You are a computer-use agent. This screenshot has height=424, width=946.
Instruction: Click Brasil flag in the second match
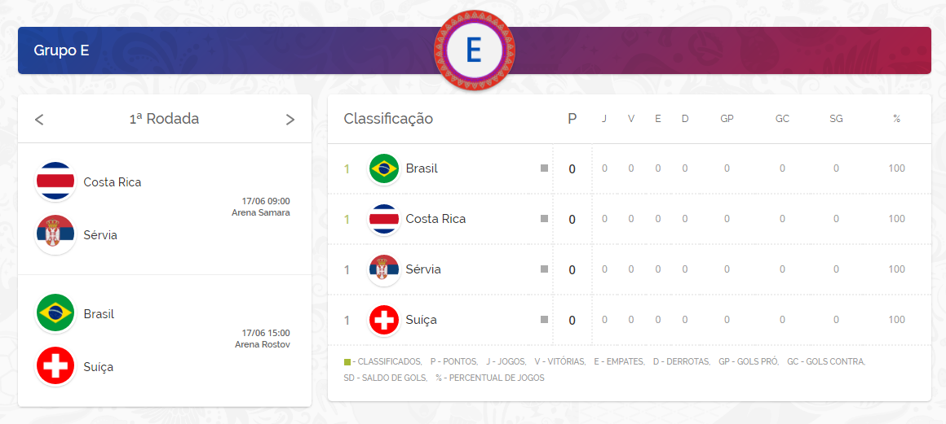[x=55, y=313]
